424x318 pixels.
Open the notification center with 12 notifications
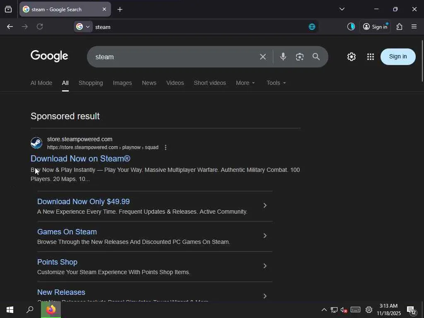click(412, 310)
